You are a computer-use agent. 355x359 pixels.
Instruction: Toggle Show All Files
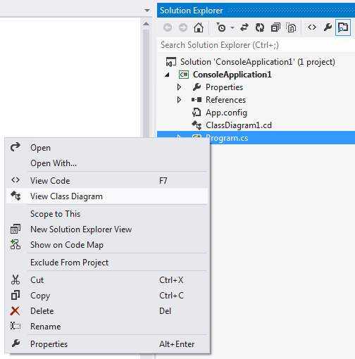pos(291,27)
